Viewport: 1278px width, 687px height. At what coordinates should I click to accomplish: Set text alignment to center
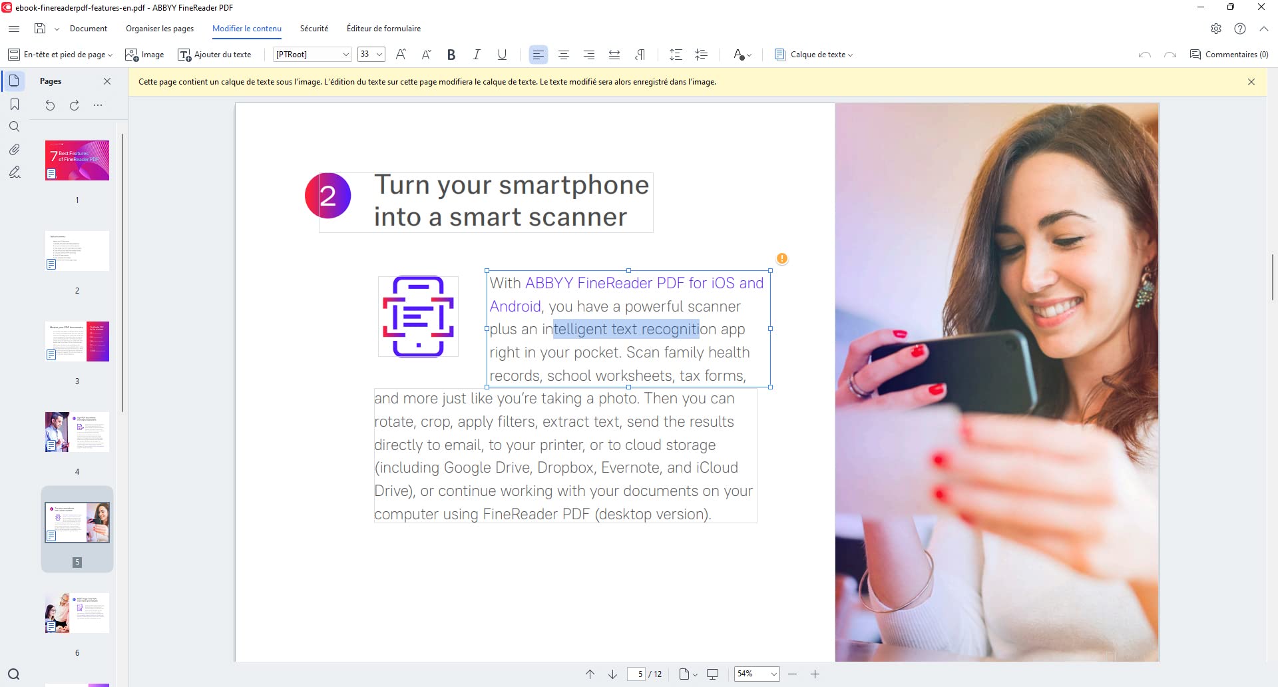564,55
